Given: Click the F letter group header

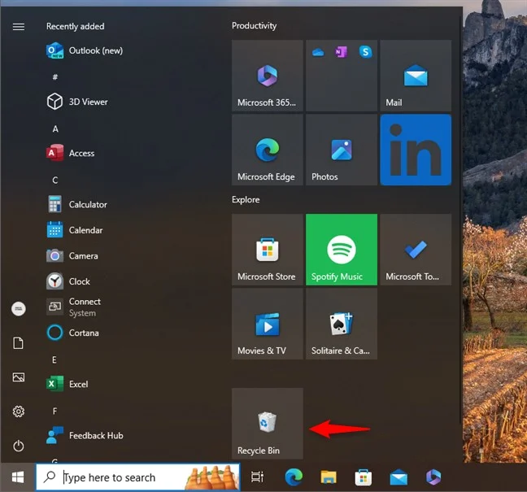Looking at the screenshot, I should tap(54, 411).
